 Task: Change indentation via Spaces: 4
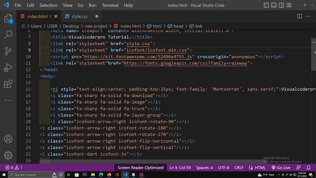[x=204, y=168]
